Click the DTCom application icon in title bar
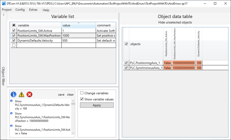 (x=4, y=4)
